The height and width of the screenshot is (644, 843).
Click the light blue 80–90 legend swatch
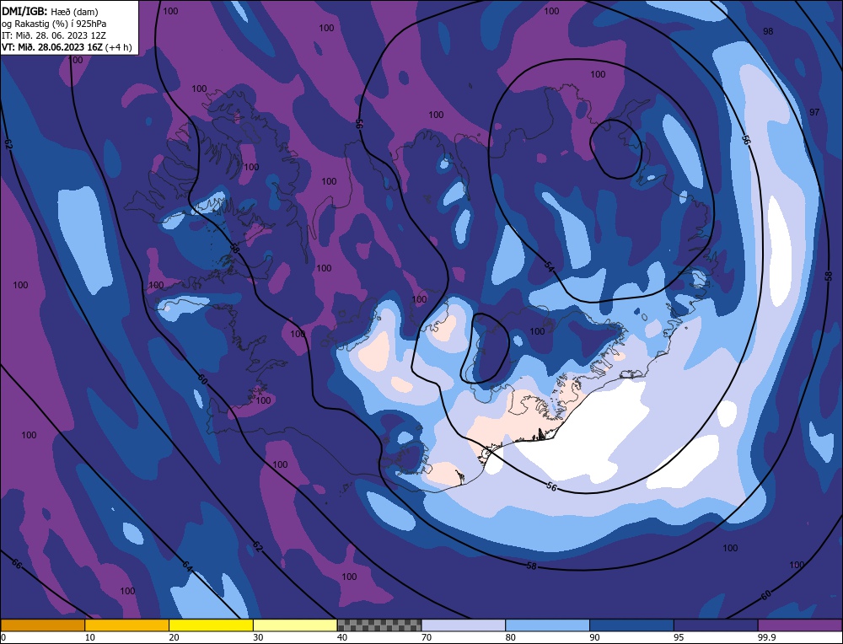[x=547, y=625]
